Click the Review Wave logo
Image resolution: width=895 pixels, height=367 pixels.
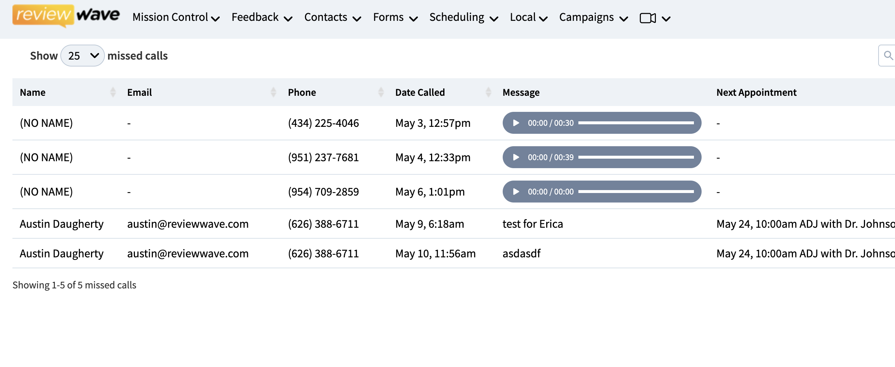66,16
